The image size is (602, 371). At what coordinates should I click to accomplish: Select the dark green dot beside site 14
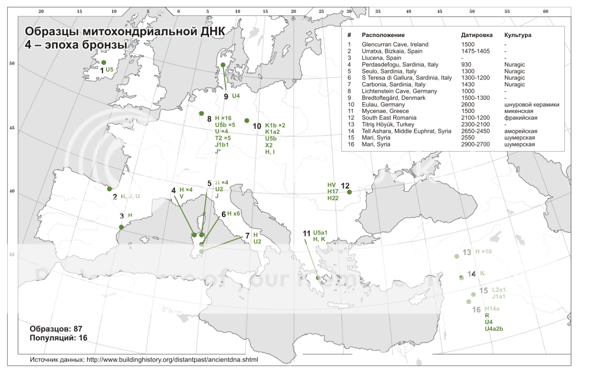pos(461,278)
